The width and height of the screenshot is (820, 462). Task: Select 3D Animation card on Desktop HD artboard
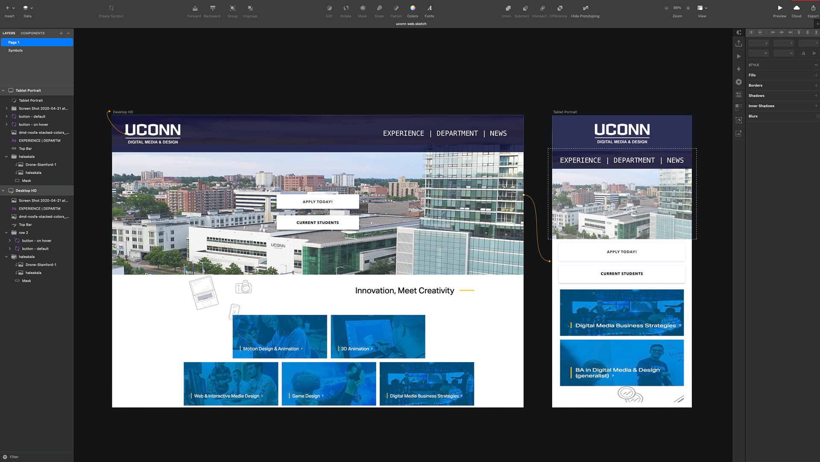pyautogui.click(x=378, y=337)
